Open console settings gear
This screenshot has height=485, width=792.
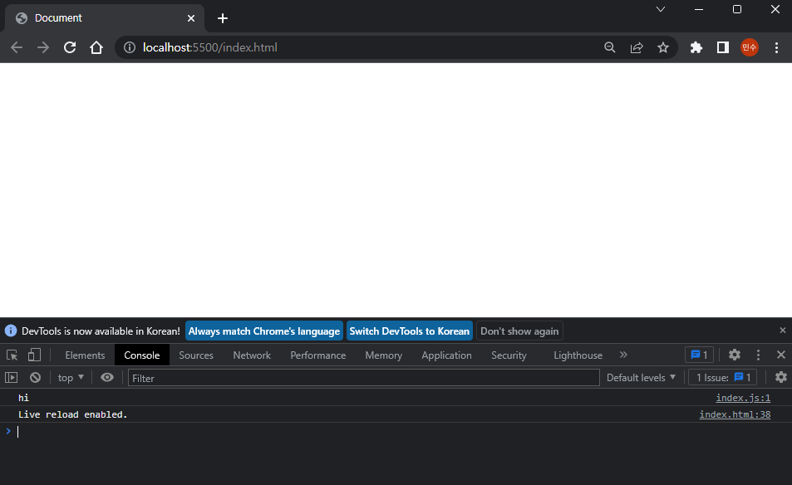tap(781, 378)
